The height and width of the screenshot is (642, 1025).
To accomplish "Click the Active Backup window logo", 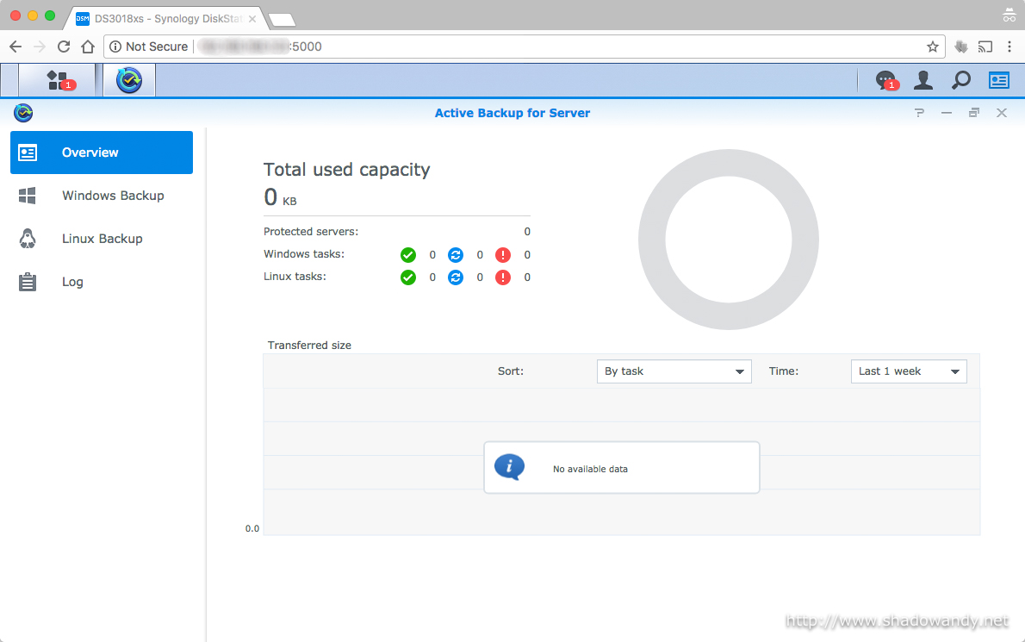I will (x=23, y=113).
